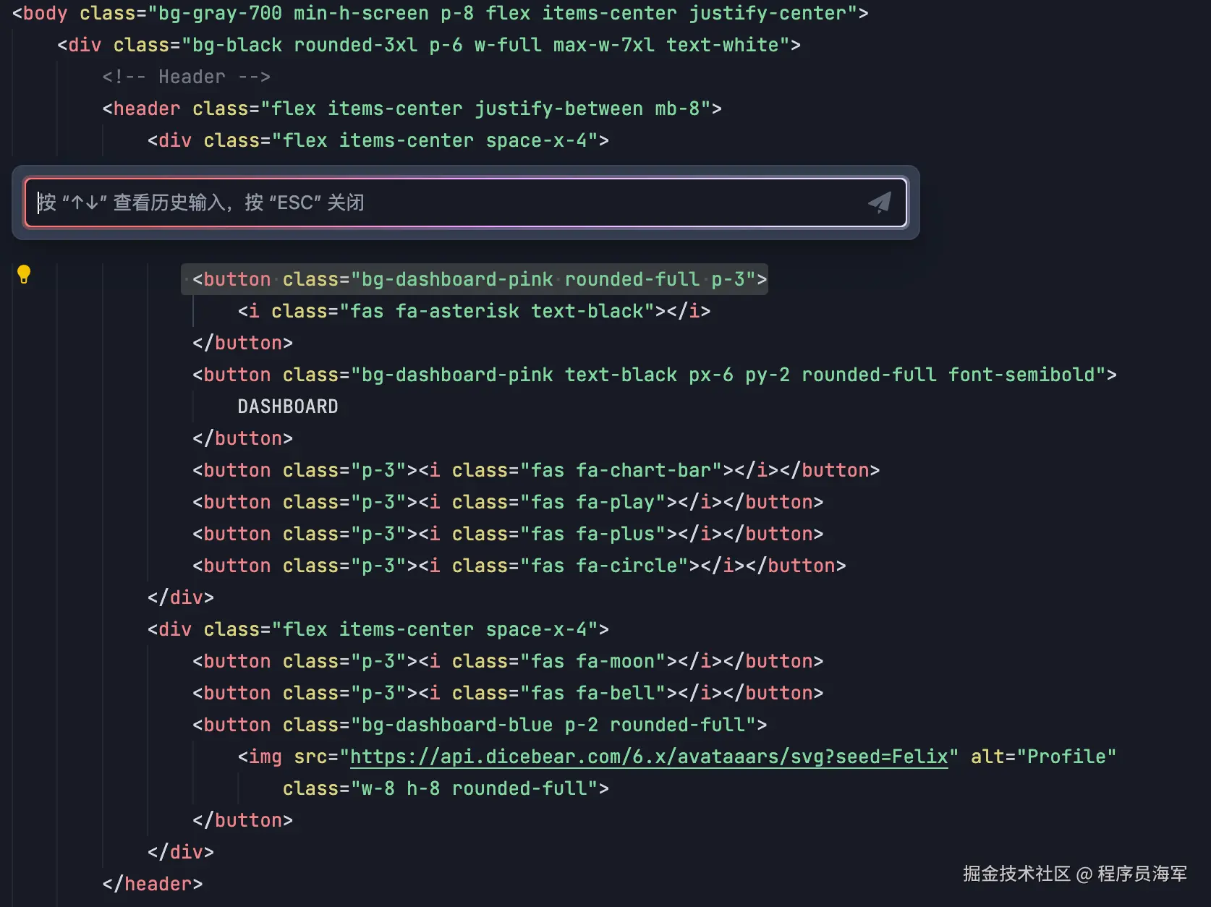Place cursor on the Header comment line
1211x907 pixels.
pyautogui.click(x=187, y=77)
